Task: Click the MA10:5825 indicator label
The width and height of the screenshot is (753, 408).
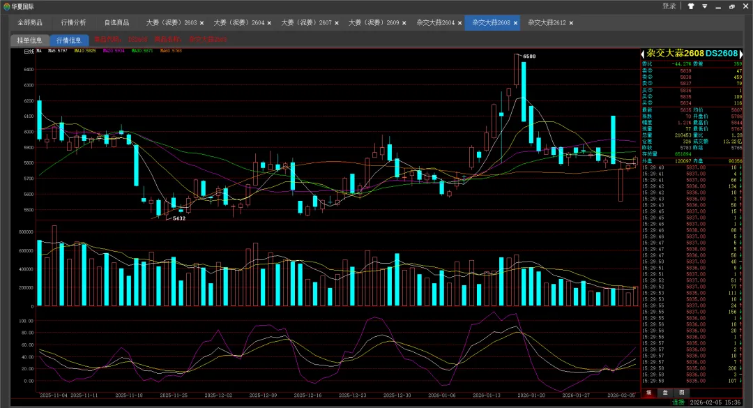Action: (85, 50)
